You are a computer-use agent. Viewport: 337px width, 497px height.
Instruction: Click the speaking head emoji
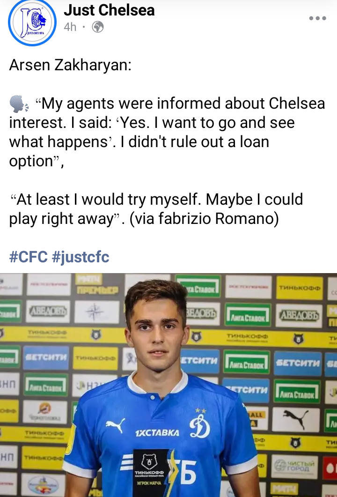pyautogui.click(x=19, y=104)
